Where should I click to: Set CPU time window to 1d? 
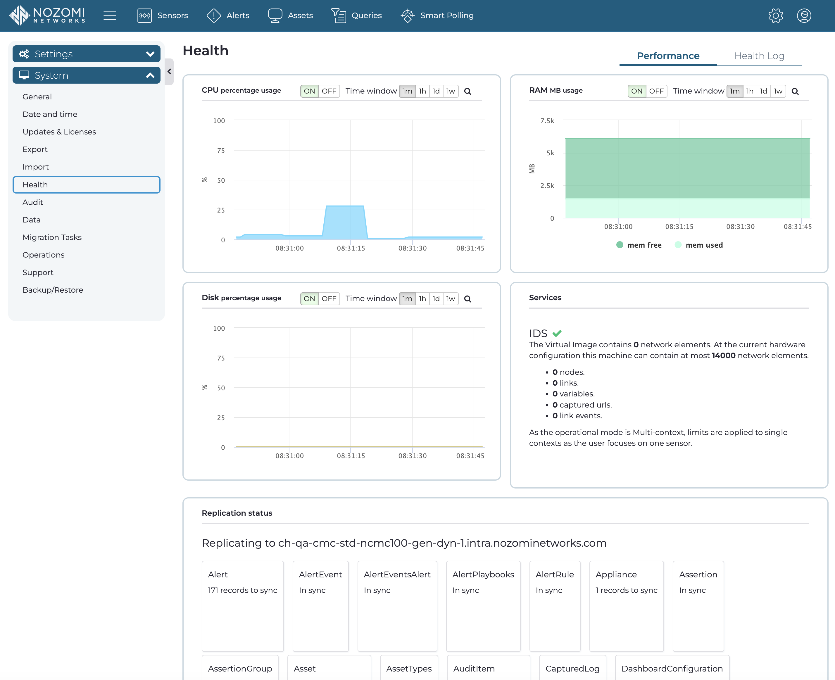click(x=436, y=91)
